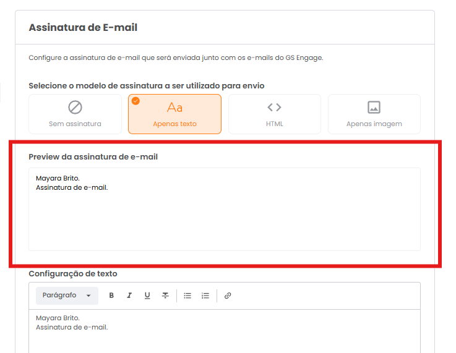The image size is (456, 353).
Task: Enable strikethrough formatting in the toolbar
Action: click(165, 296)
